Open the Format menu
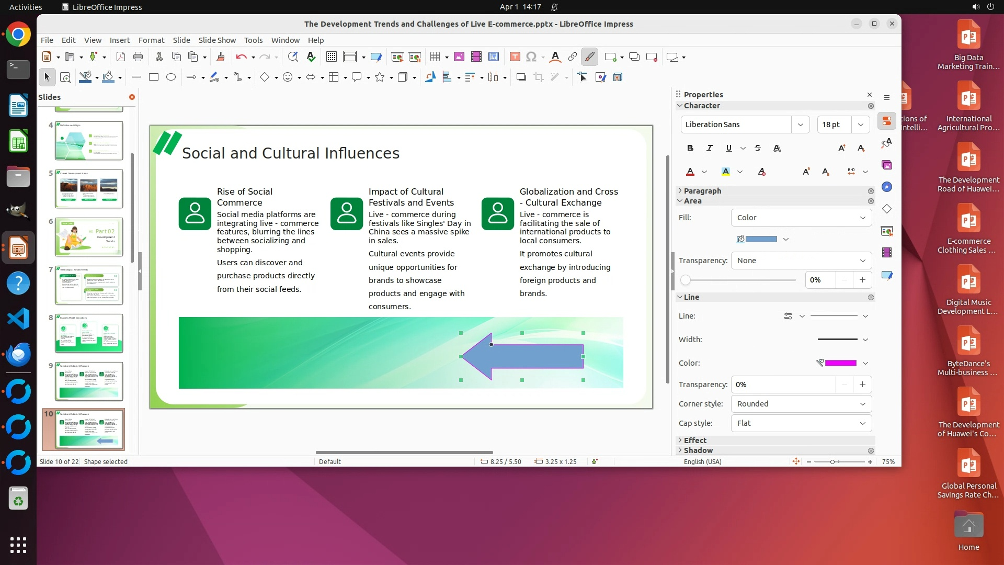The width and height of the screenshot is (1004, 565). [x=151, y=40]
